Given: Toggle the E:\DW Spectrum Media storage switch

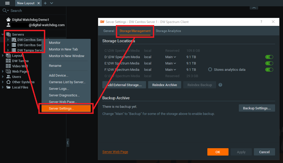Looking at the screenshot, I should (269, 63).
